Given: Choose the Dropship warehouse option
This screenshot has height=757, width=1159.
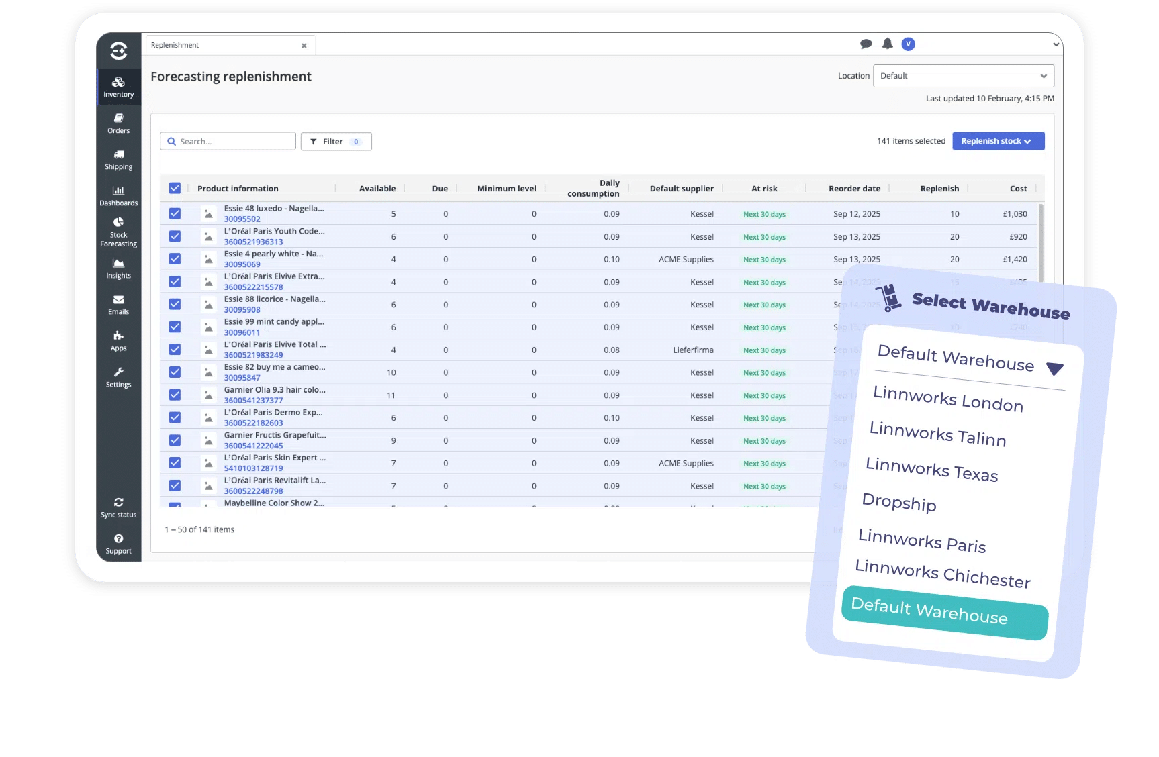Looking at the screenshot, I should (x=898, y=502).
